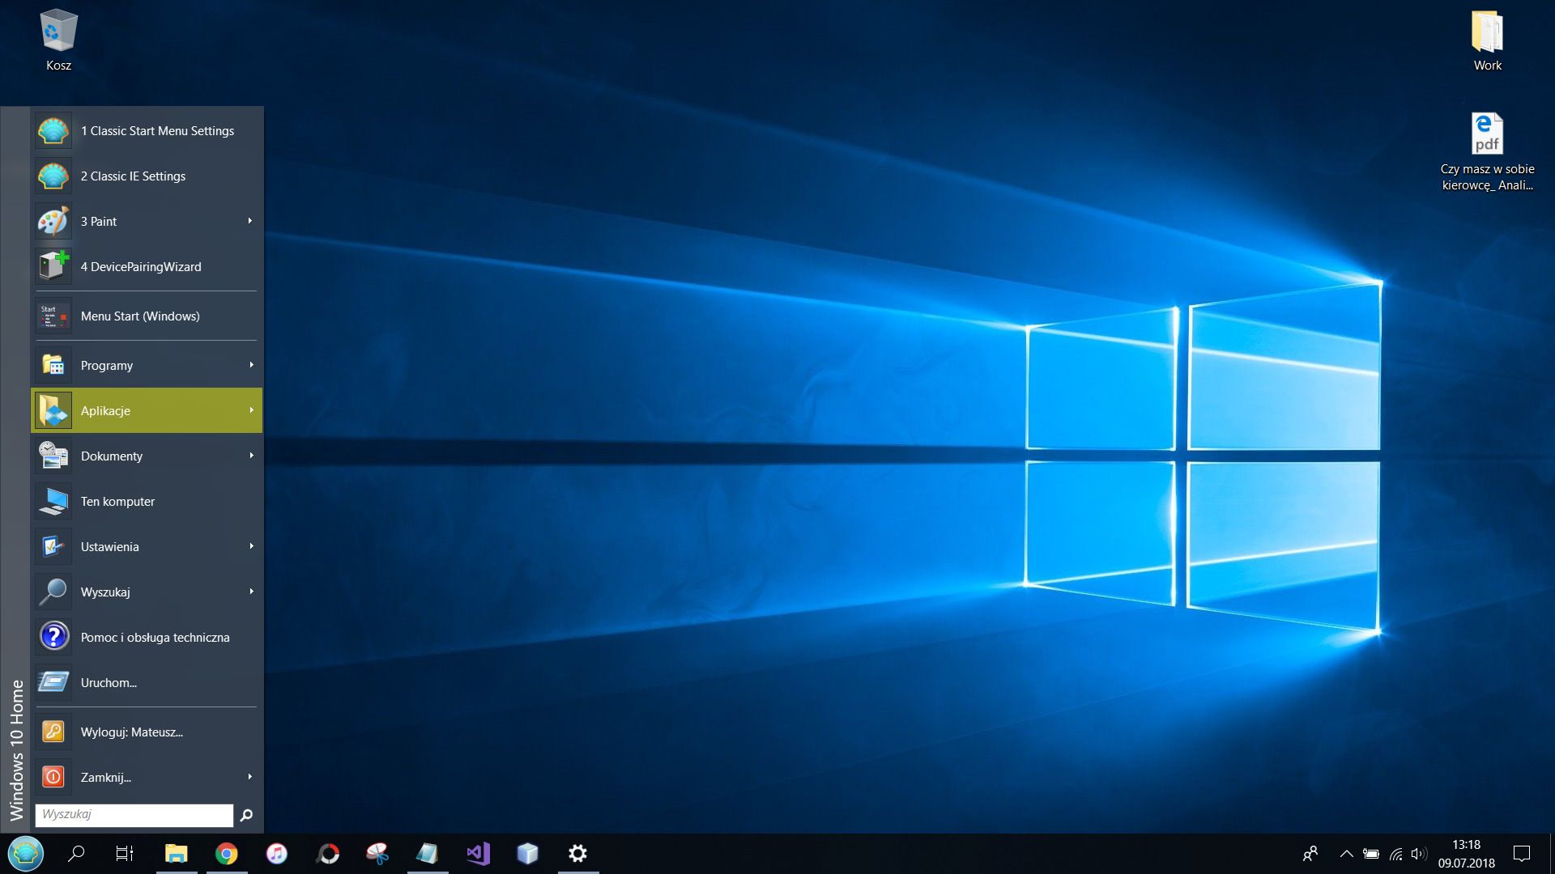
Task: Click the Classic Shell start button
Action: [26, 854]
